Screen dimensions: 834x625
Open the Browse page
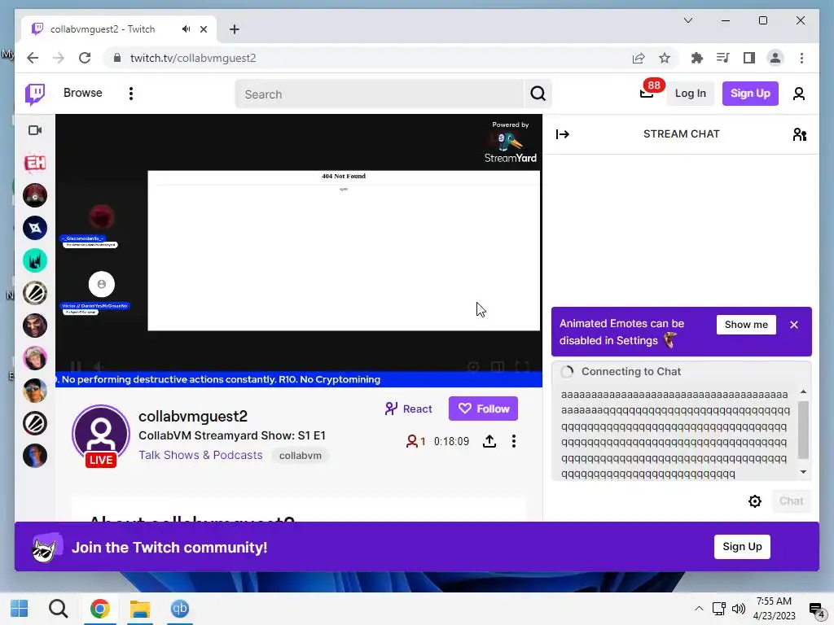point(82,93)
